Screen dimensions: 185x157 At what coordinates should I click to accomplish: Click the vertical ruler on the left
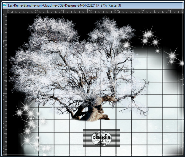[x=5, y=84]
